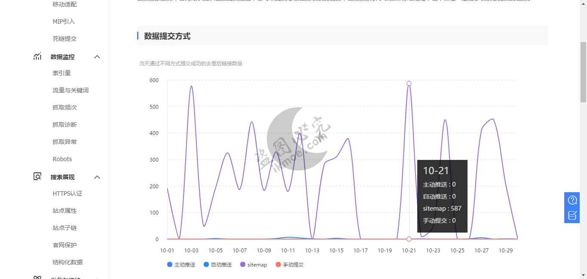Open 结构化数据 in the sidebar
This screenshot has width=587, height=279.
pyautogui.click(x=68, y=262)
